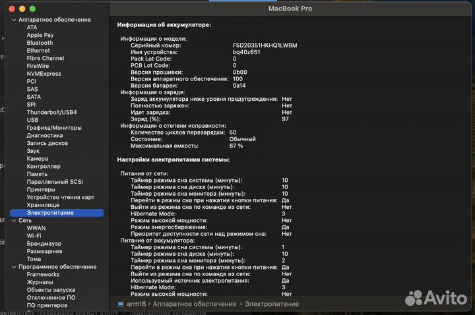Click Информация об аккумуляторе heading
475x315 pixels.
click(164, 25)
